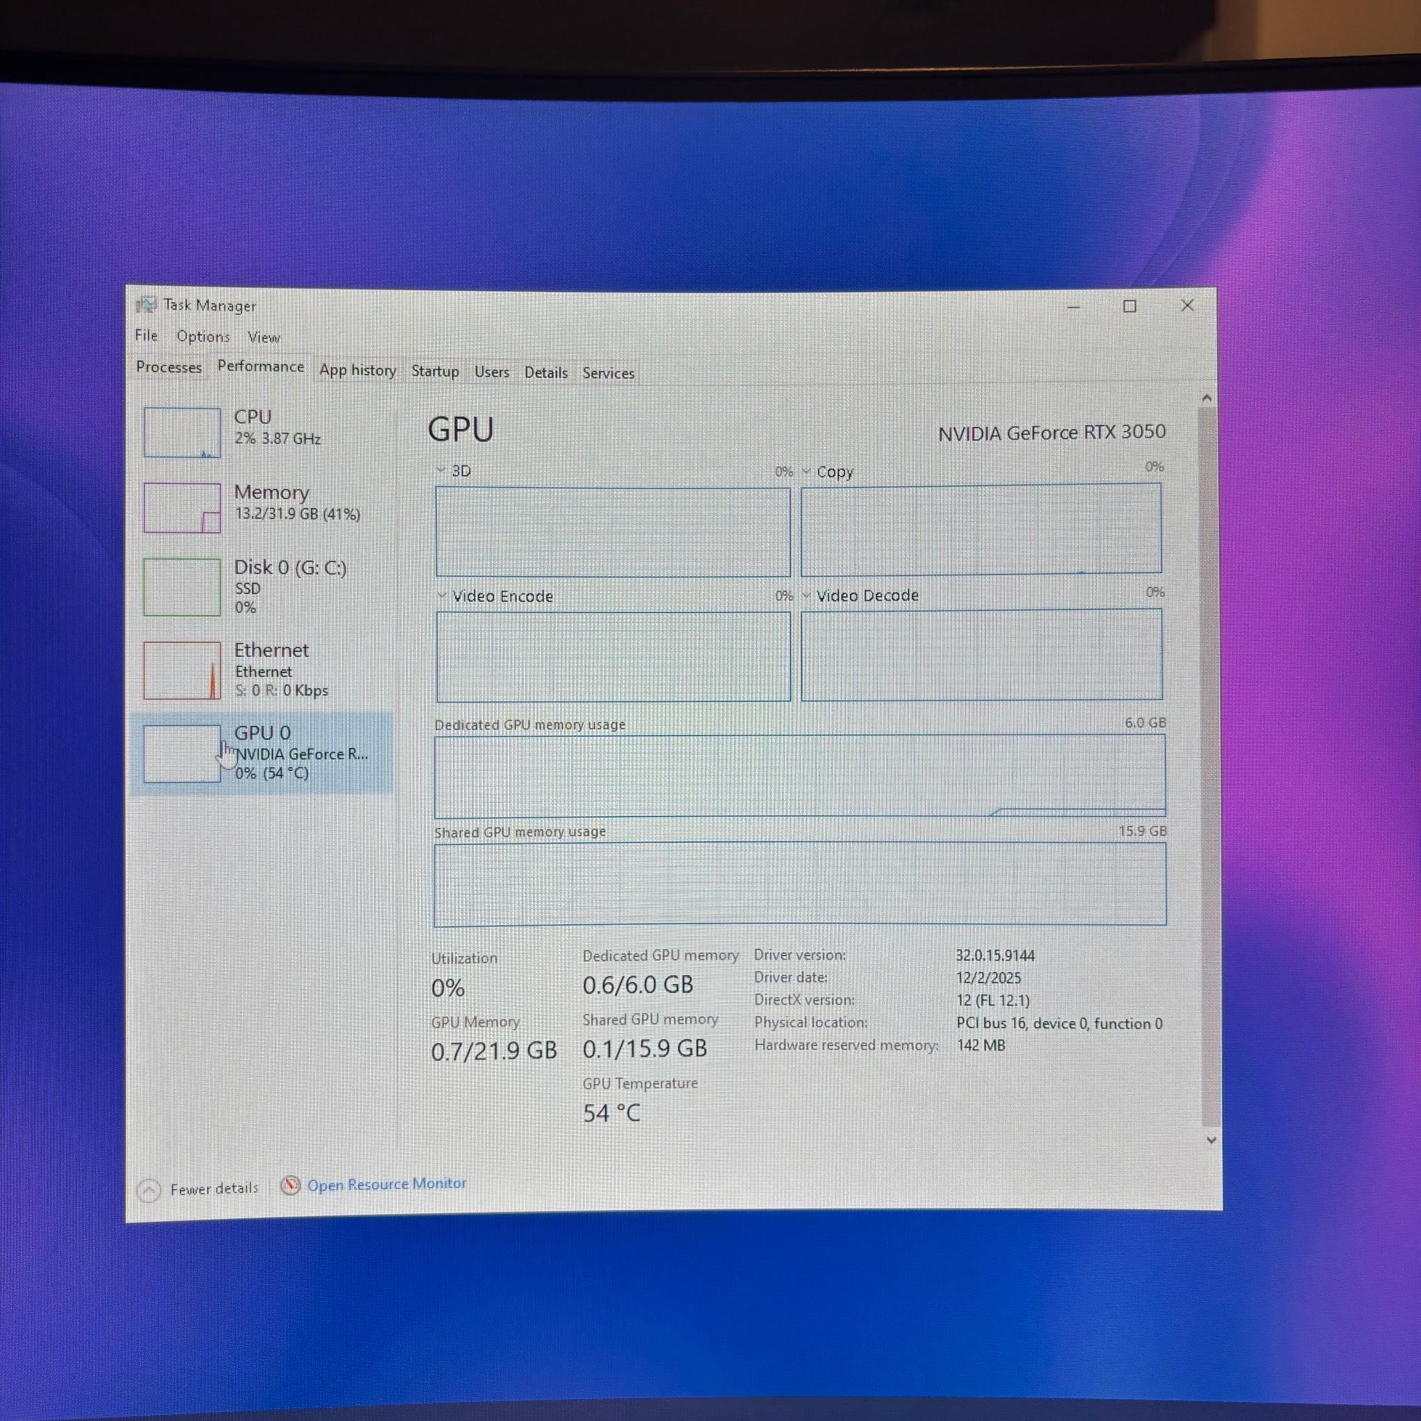This screenshot has width=1421, height=1421.
Task: Select the CPU usage graph thumbnail
Action: [182, 432]
